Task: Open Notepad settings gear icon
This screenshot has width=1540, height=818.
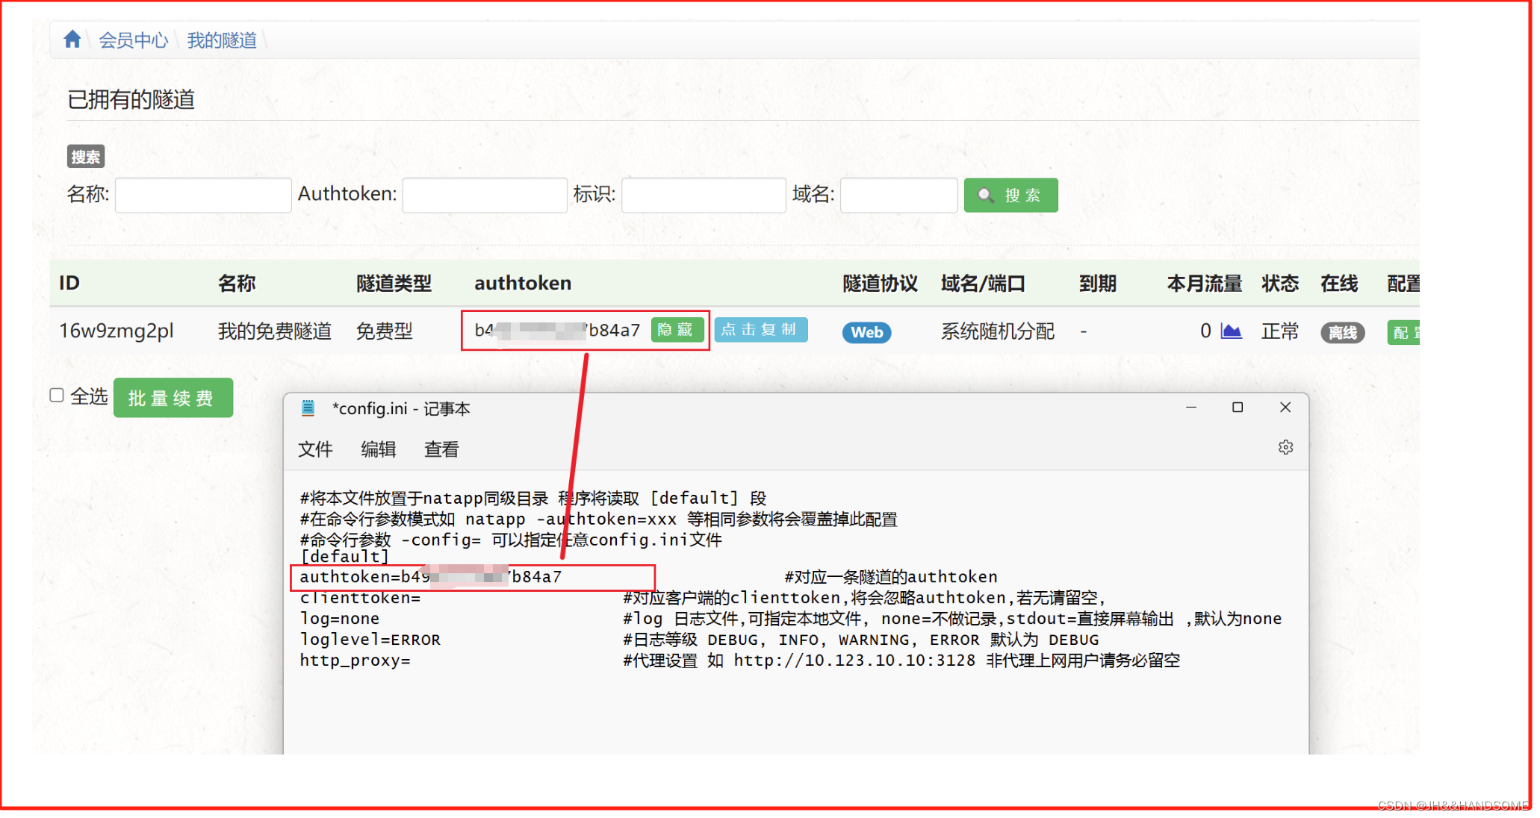Action: tap(1285, 447)
